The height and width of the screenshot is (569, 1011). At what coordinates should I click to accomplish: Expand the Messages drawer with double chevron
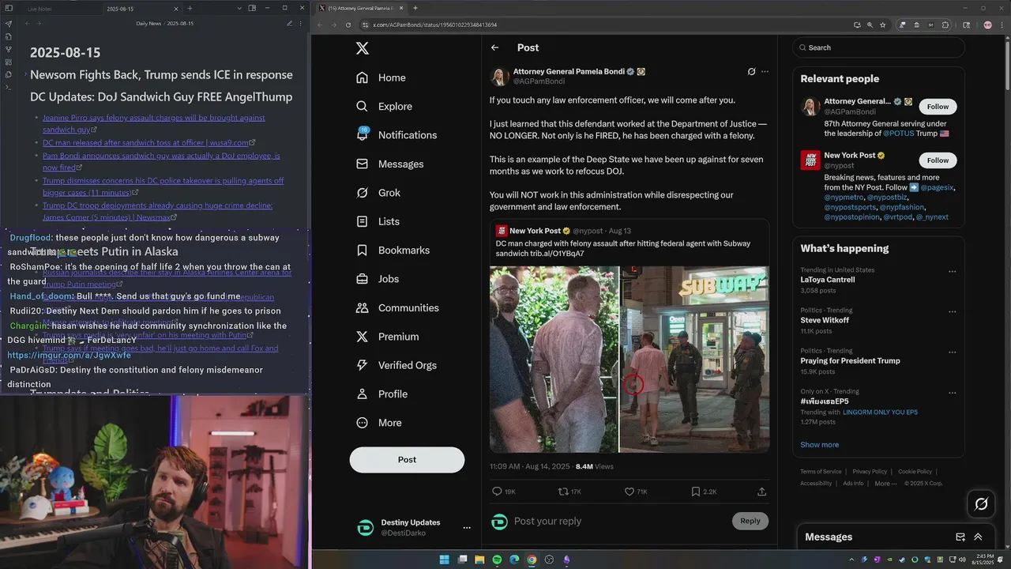(978, 537)
